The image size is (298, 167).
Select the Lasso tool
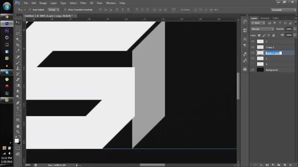[x=18, y=34]
